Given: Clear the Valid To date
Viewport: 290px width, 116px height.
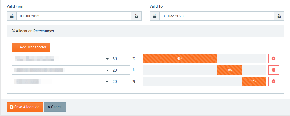Looking at the screenshot, I should (x=279, y=16).
